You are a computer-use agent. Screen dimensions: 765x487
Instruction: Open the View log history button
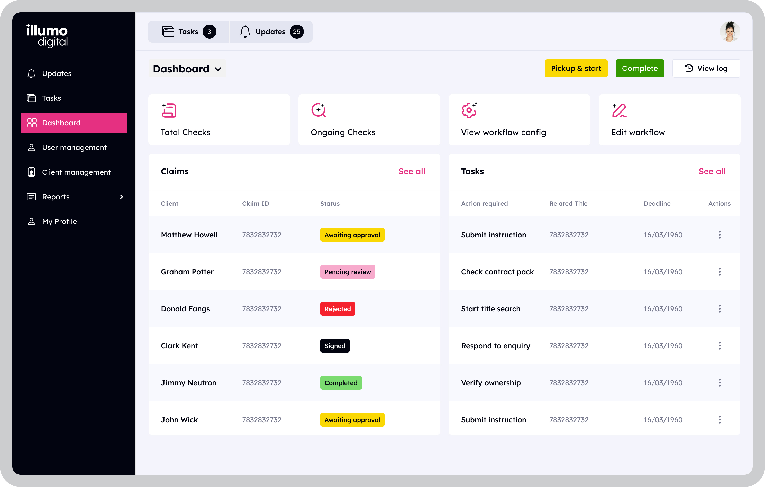pyautogui.click(x=706, y=68)
